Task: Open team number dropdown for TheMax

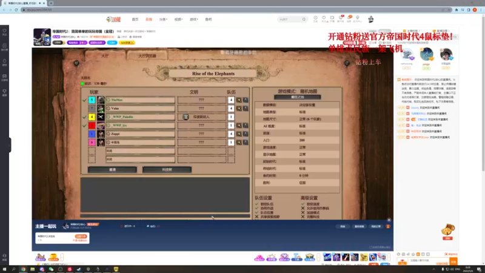Action: tap(231, 100)
